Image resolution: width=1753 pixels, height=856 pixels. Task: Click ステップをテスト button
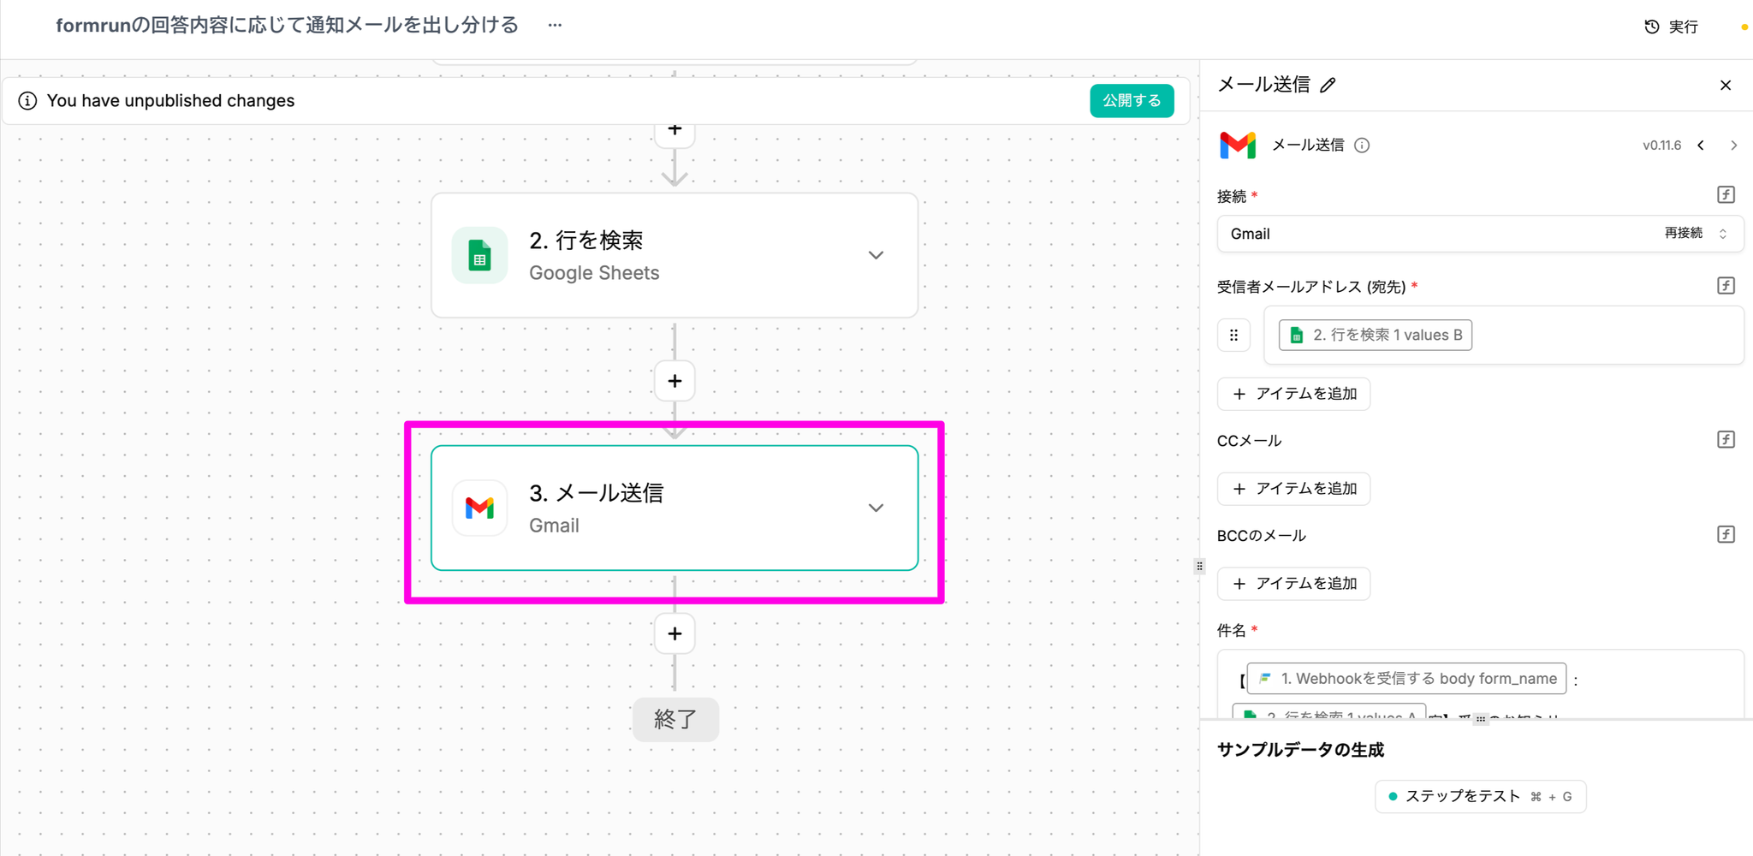click(x=1480, y=796)
